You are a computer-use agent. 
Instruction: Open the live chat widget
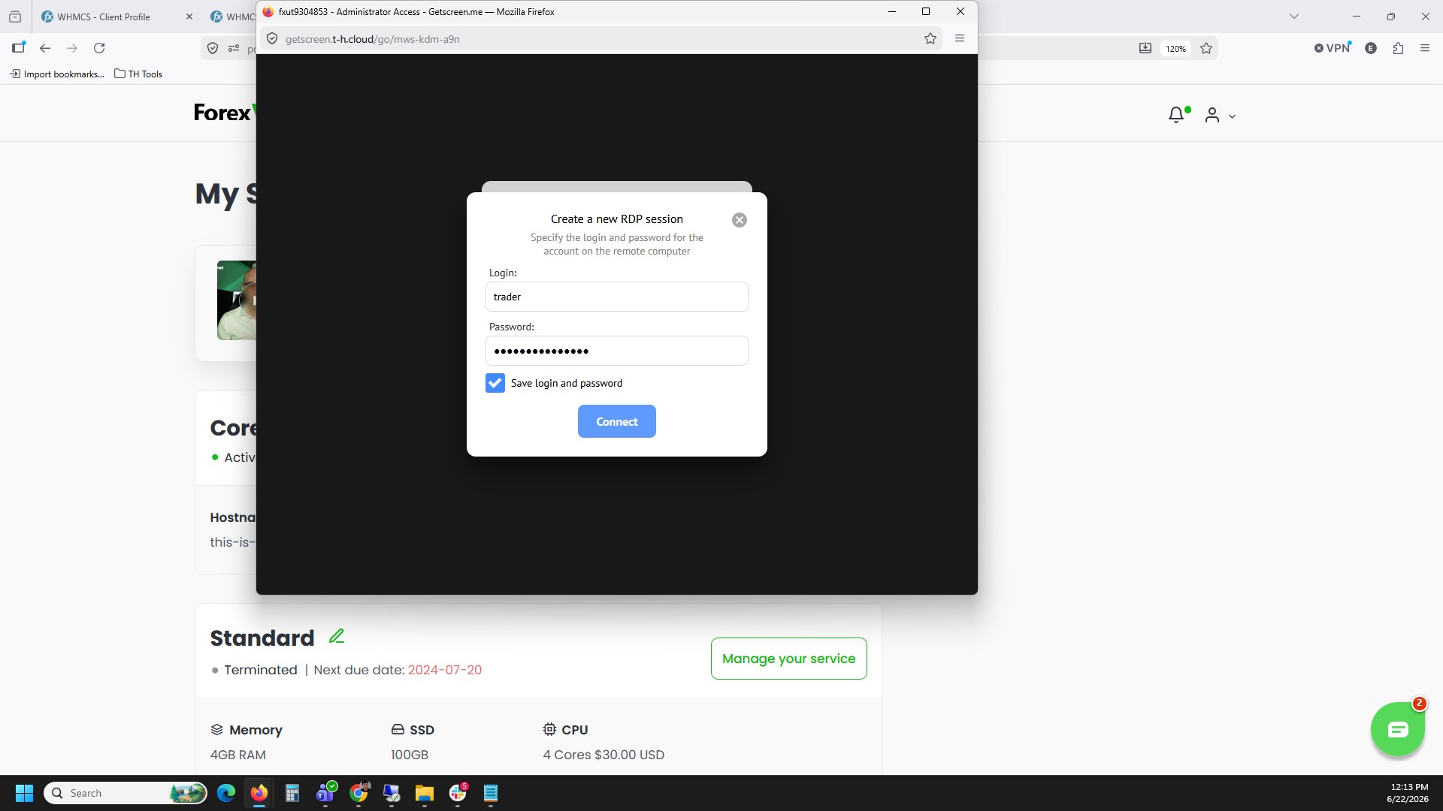[1397, 729]
